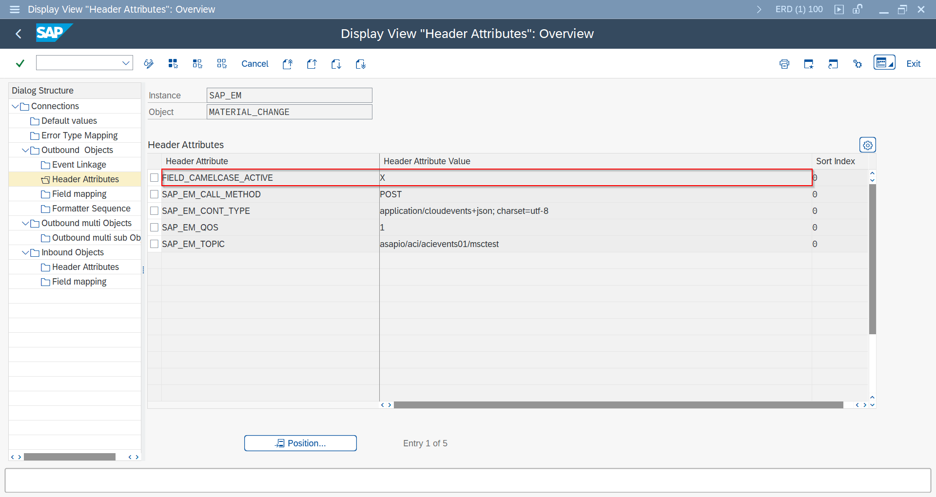The height and width of the screenshot is (497, 936).
Task: Click the Deselect All toolbar icon
Action: pyautogui.click(x=222, y=64)
